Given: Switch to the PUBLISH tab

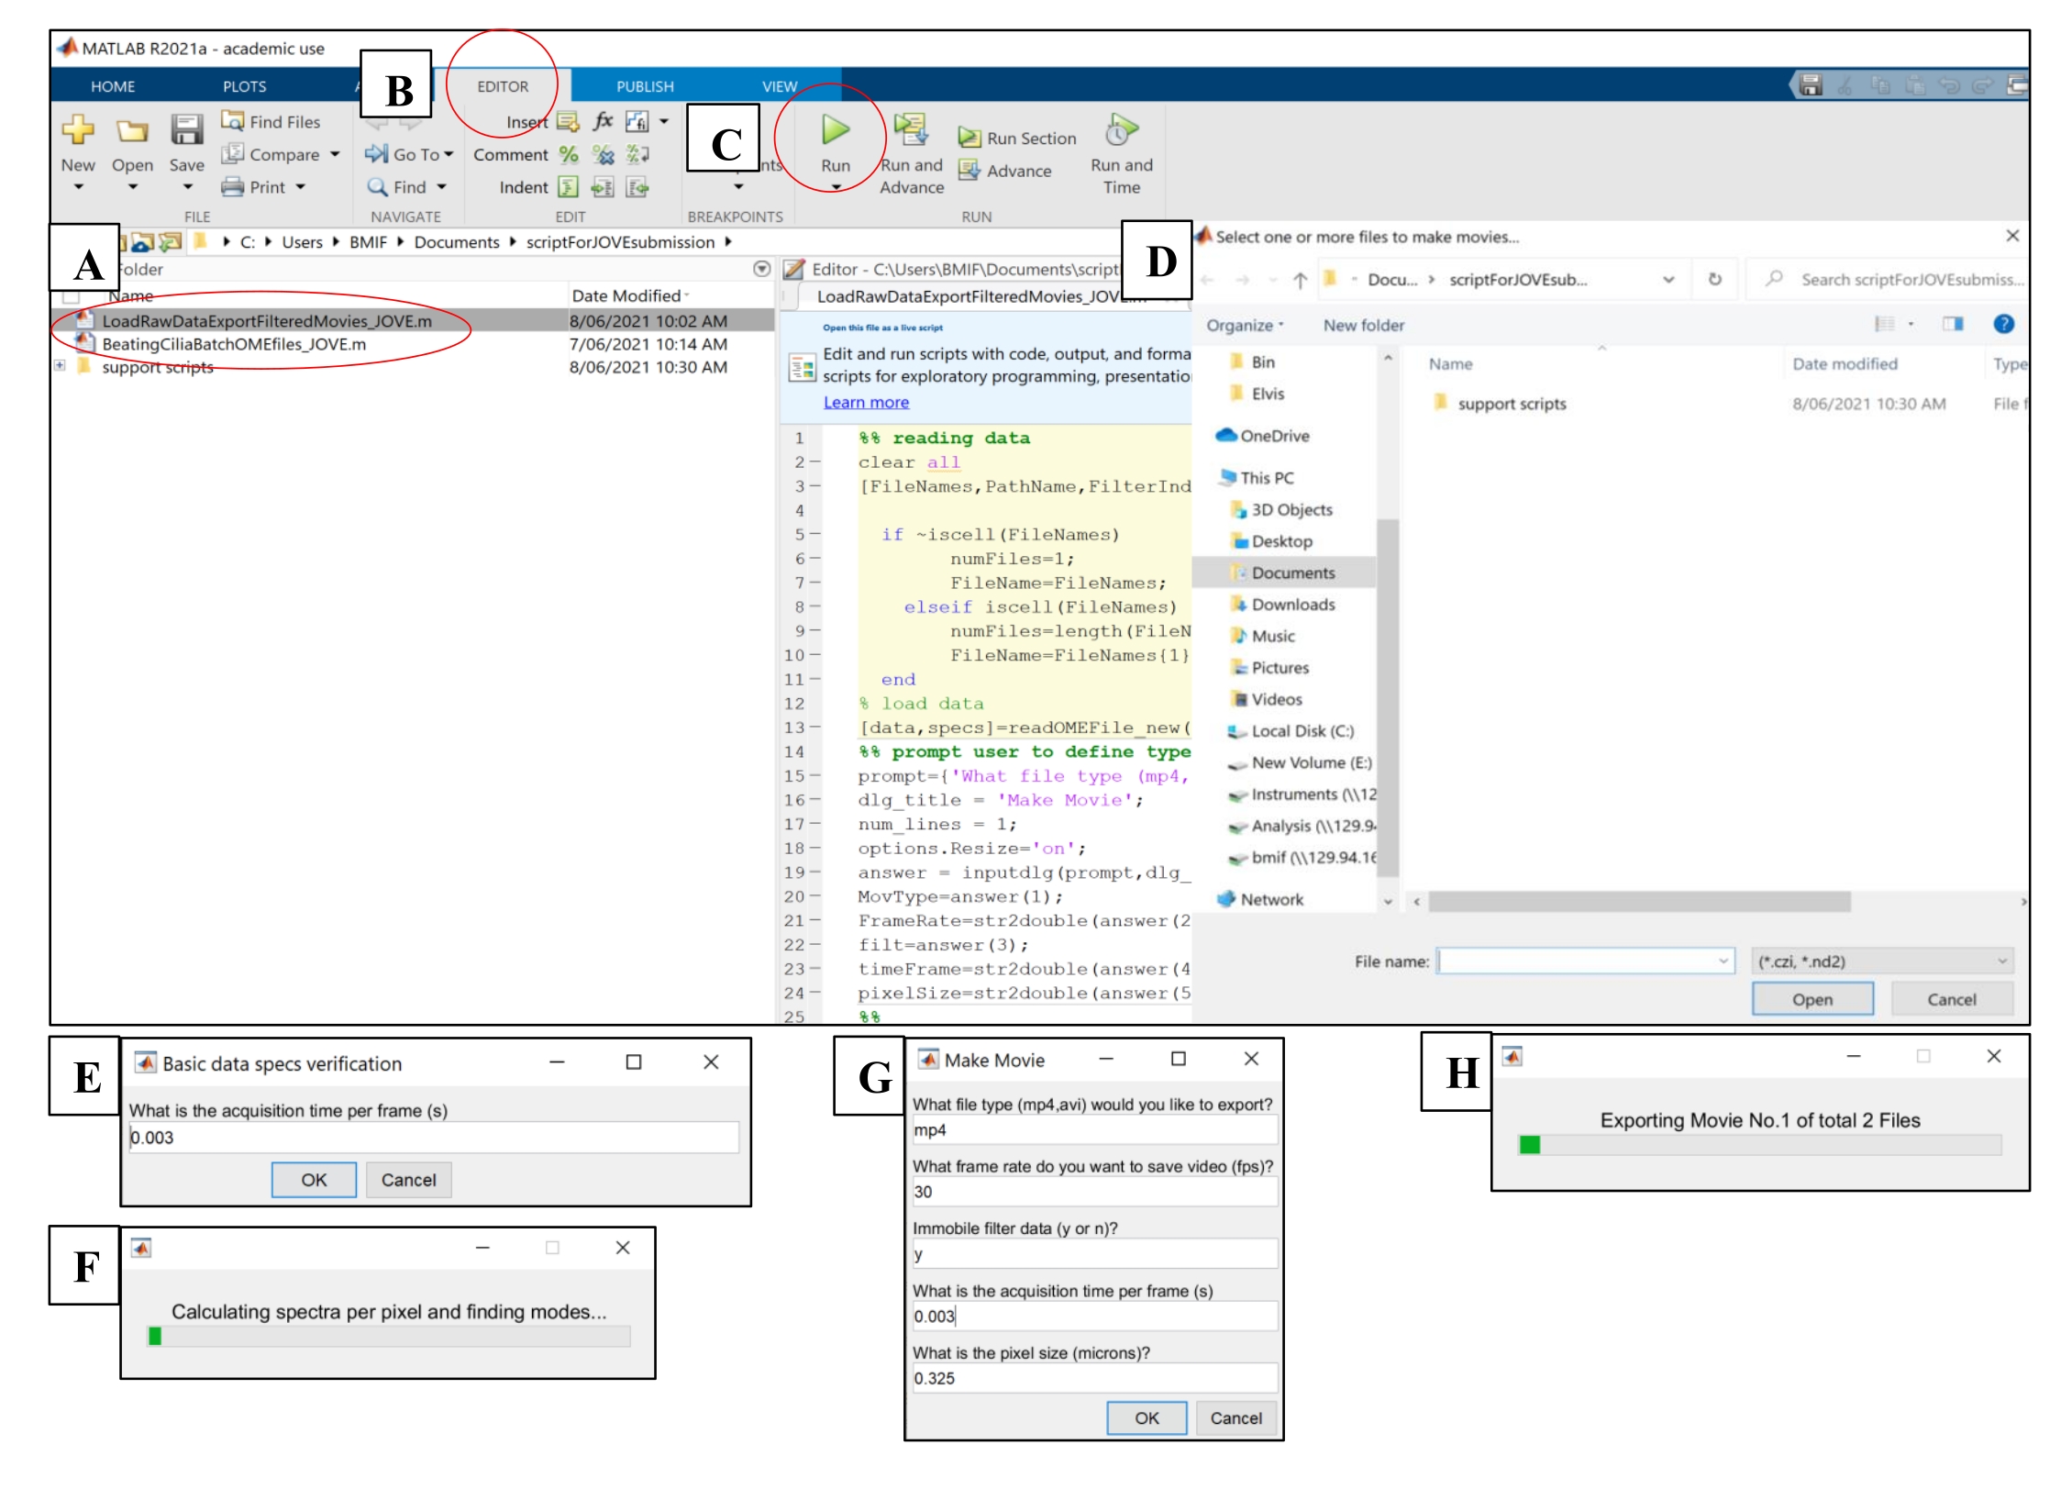Looking at the screenshot, I should tap(644, 86).
